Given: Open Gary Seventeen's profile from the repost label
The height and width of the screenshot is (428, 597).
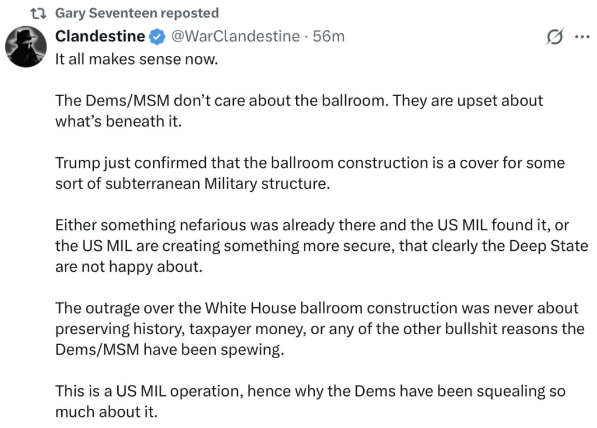Looking at the screenshot, I should [136, 13].
